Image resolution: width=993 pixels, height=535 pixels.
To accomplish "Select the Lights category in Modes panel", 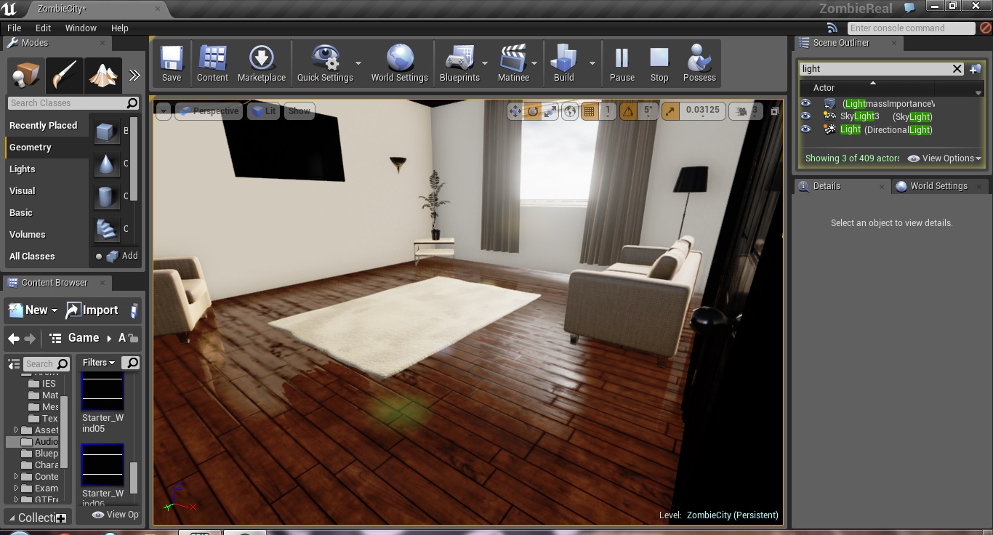I will (x=23, y=169).
